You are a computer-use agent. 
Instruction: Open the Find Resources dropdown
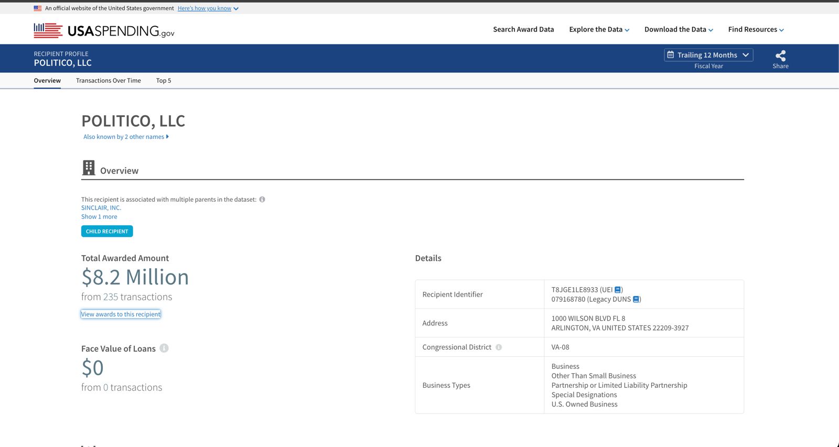(756, 29)
